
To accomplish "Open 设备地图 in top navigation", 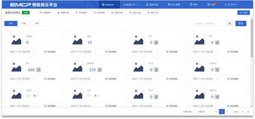I will click(152, 5).
